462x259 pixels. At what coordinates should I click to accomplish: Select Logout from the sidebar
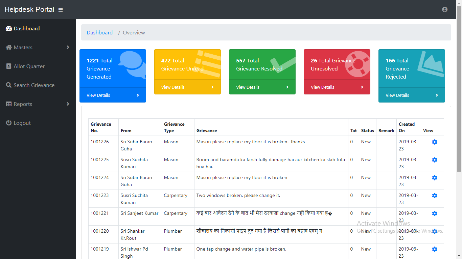(x=38, y=123)
